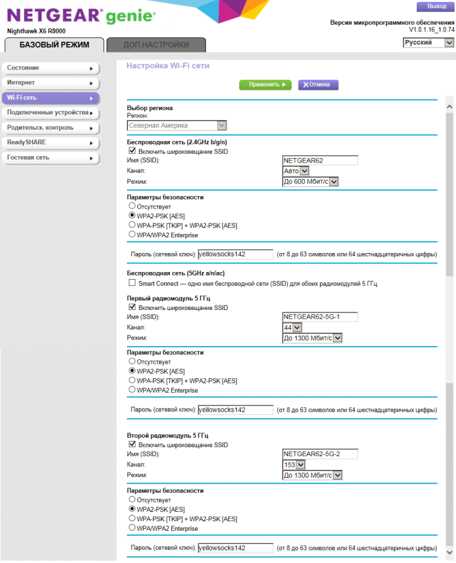Screen dimensions: 456x563
Task: Open mode dropdown for second 5 GHz radio
Action: [x=312, y=475]
